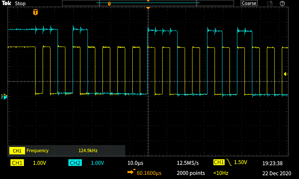
Task: Click the falling edge trigger slope icon
Action: 228,163
